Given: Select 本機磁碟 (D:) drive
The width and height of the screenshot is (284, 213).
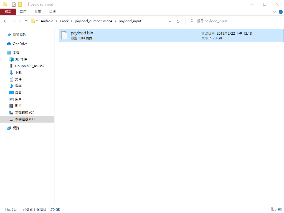Looking at the screenshot, I should click(x=27, y=119).
